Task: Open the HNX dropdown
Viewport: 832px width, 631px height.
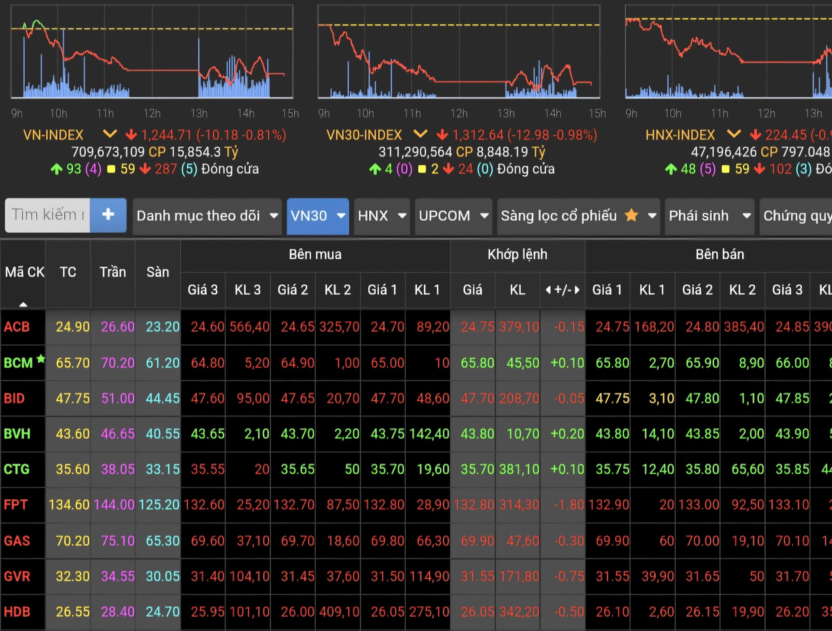Action: (382, 216)
